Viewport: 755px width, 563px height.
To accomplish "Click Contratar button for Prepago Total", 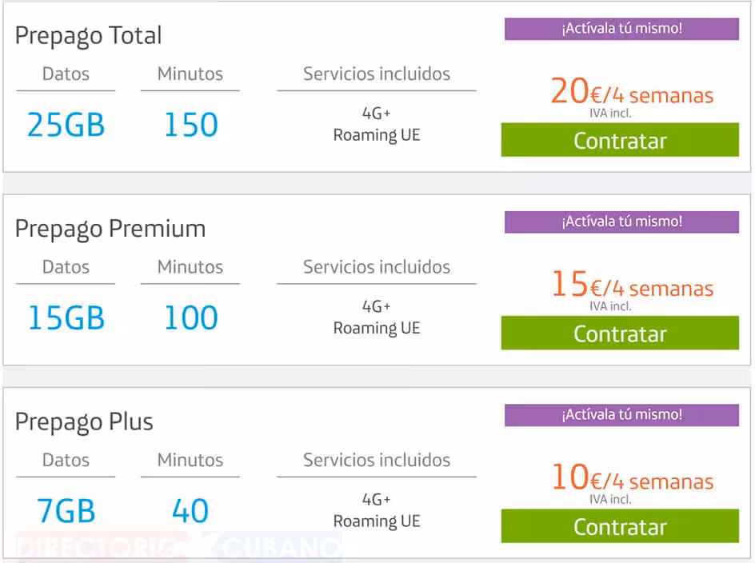I will [x=620, y=140].
